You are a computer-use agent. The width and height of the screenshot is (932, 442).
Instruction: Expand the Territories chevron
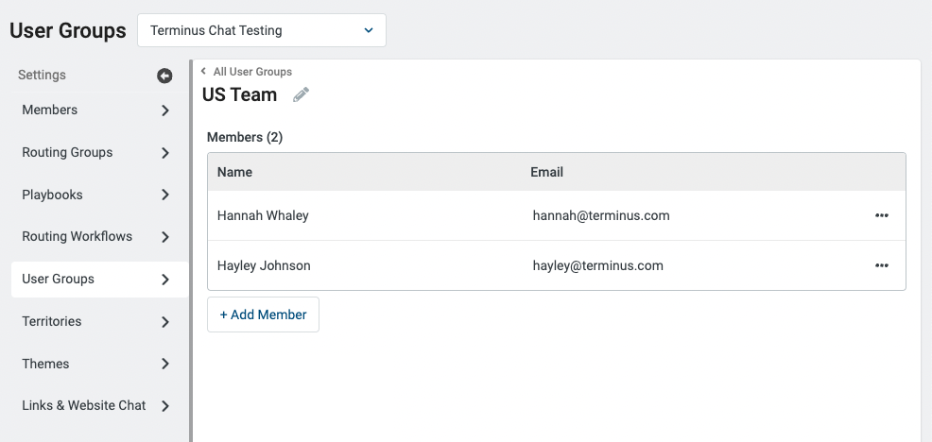tap(165, 321)
